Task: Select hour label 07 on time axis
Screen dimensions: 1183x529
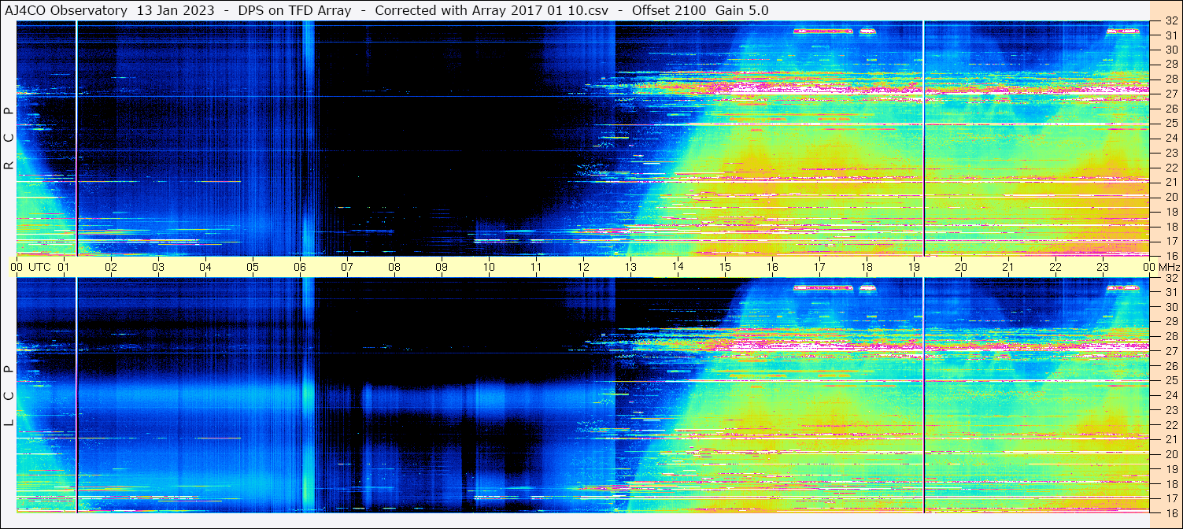Action: click(x=347, y=267)
